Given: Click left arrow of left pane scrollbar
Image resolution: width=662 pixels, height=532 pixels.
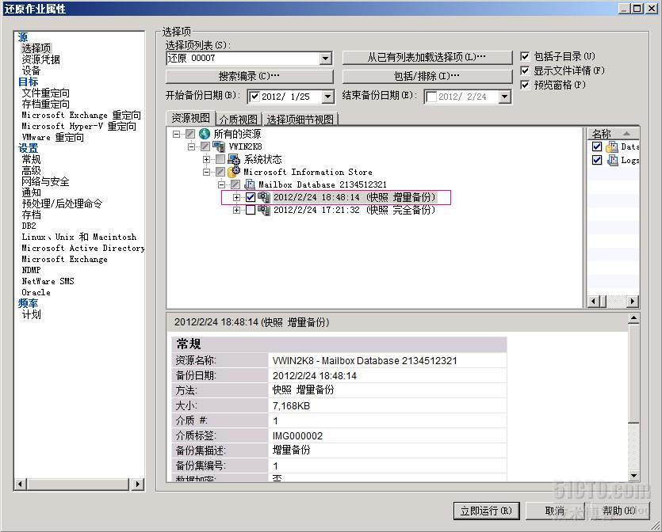Looking at the screenshot, I should click(21, 484).
